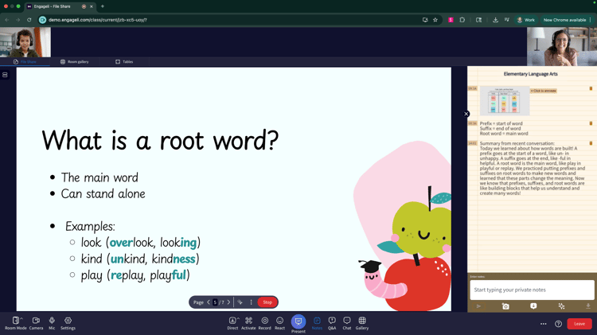Click the screenshot camera icon in notes
The image size is (597, 335).
[505, 306]
